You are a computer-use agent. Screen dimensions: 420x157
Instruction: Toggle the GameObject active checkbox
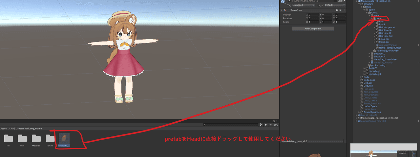click(289, 1)
